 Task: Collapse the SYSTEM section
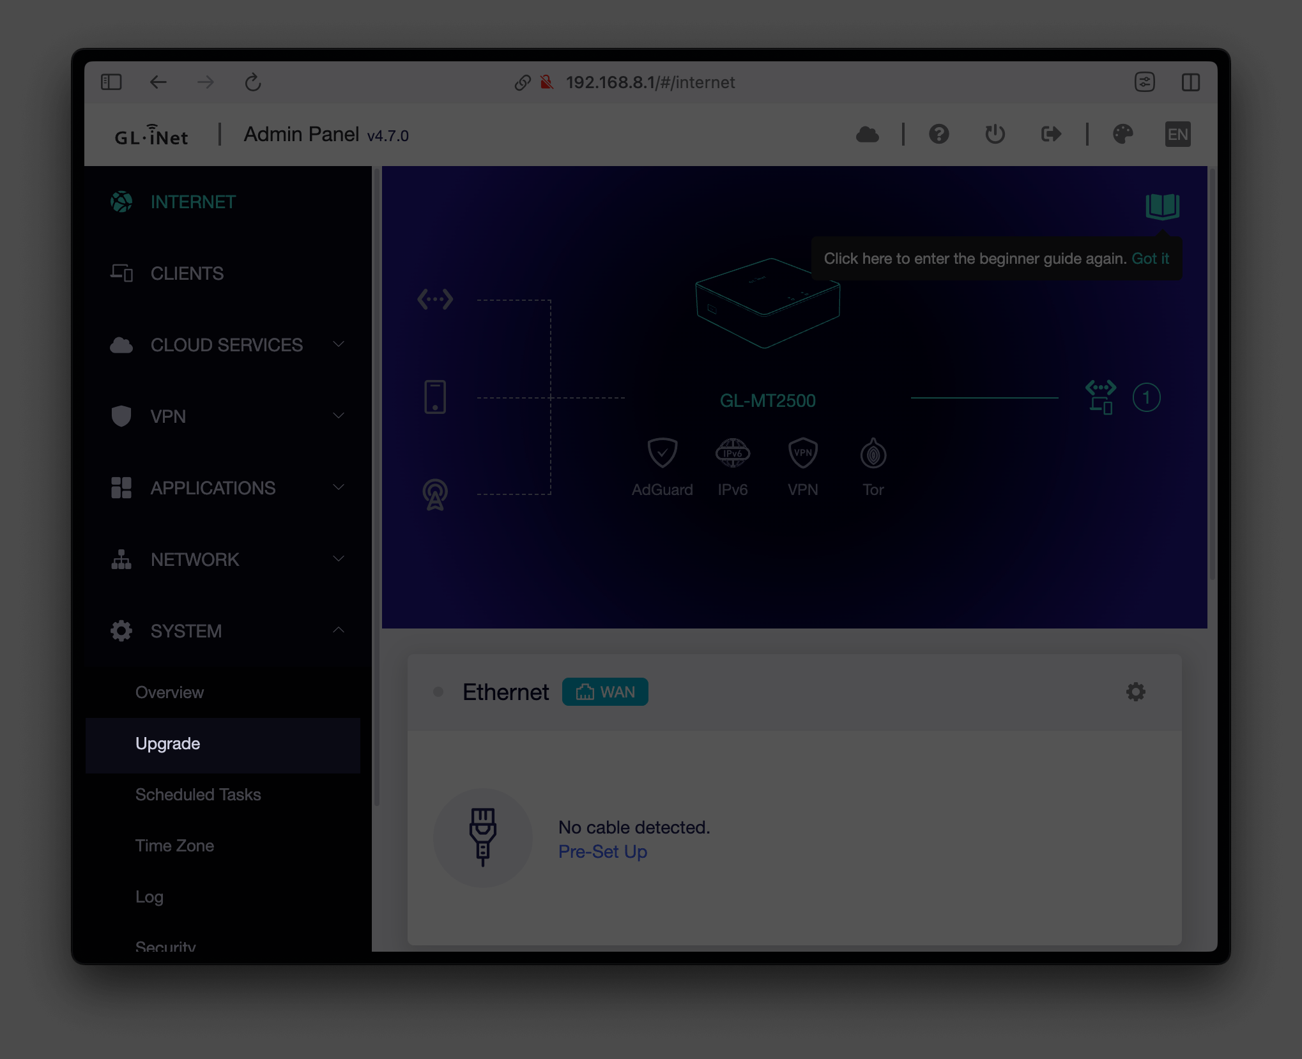tap(339, 630)
